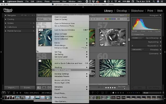Click the Photography identity plate logo
The width and height of the screenshot is (166, 104).
(x=8, y=10)
